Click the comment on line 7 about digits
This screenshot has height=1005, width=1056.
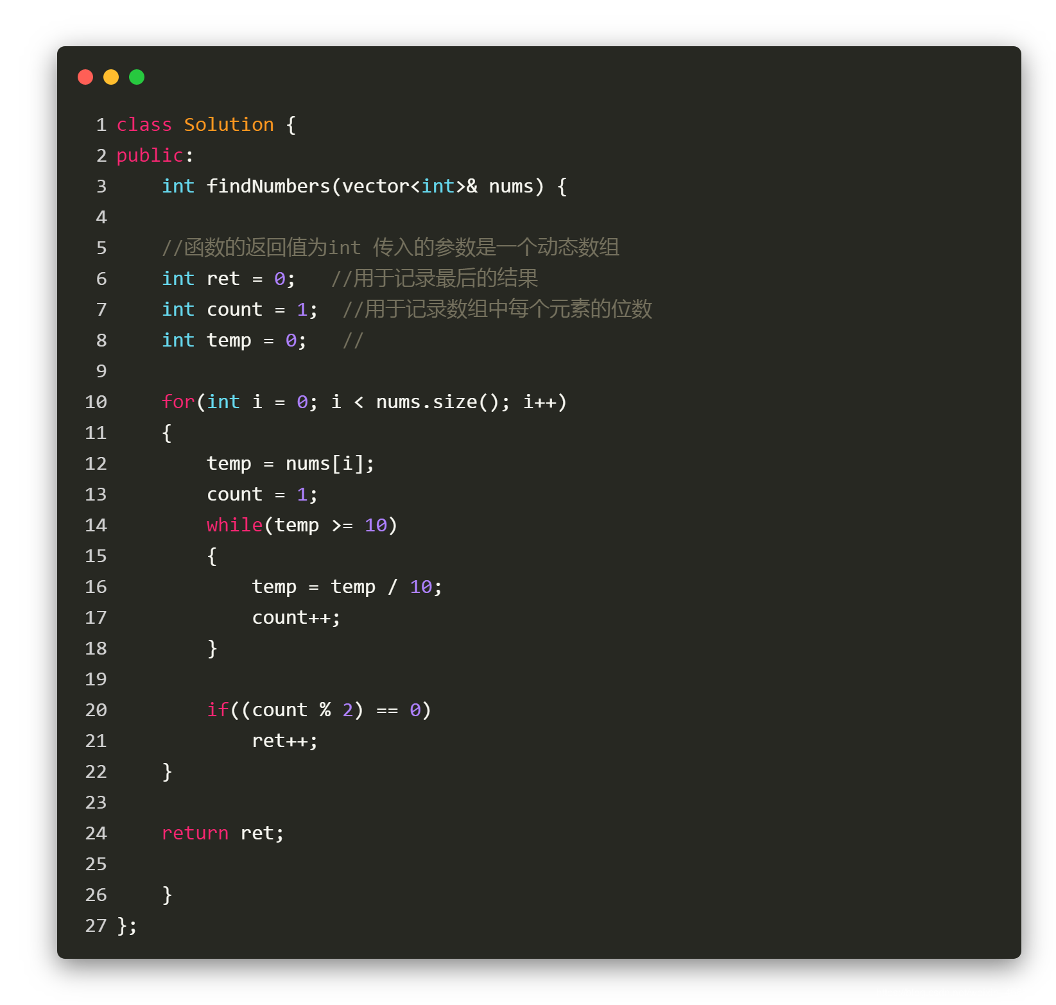(x=498, y=309)
